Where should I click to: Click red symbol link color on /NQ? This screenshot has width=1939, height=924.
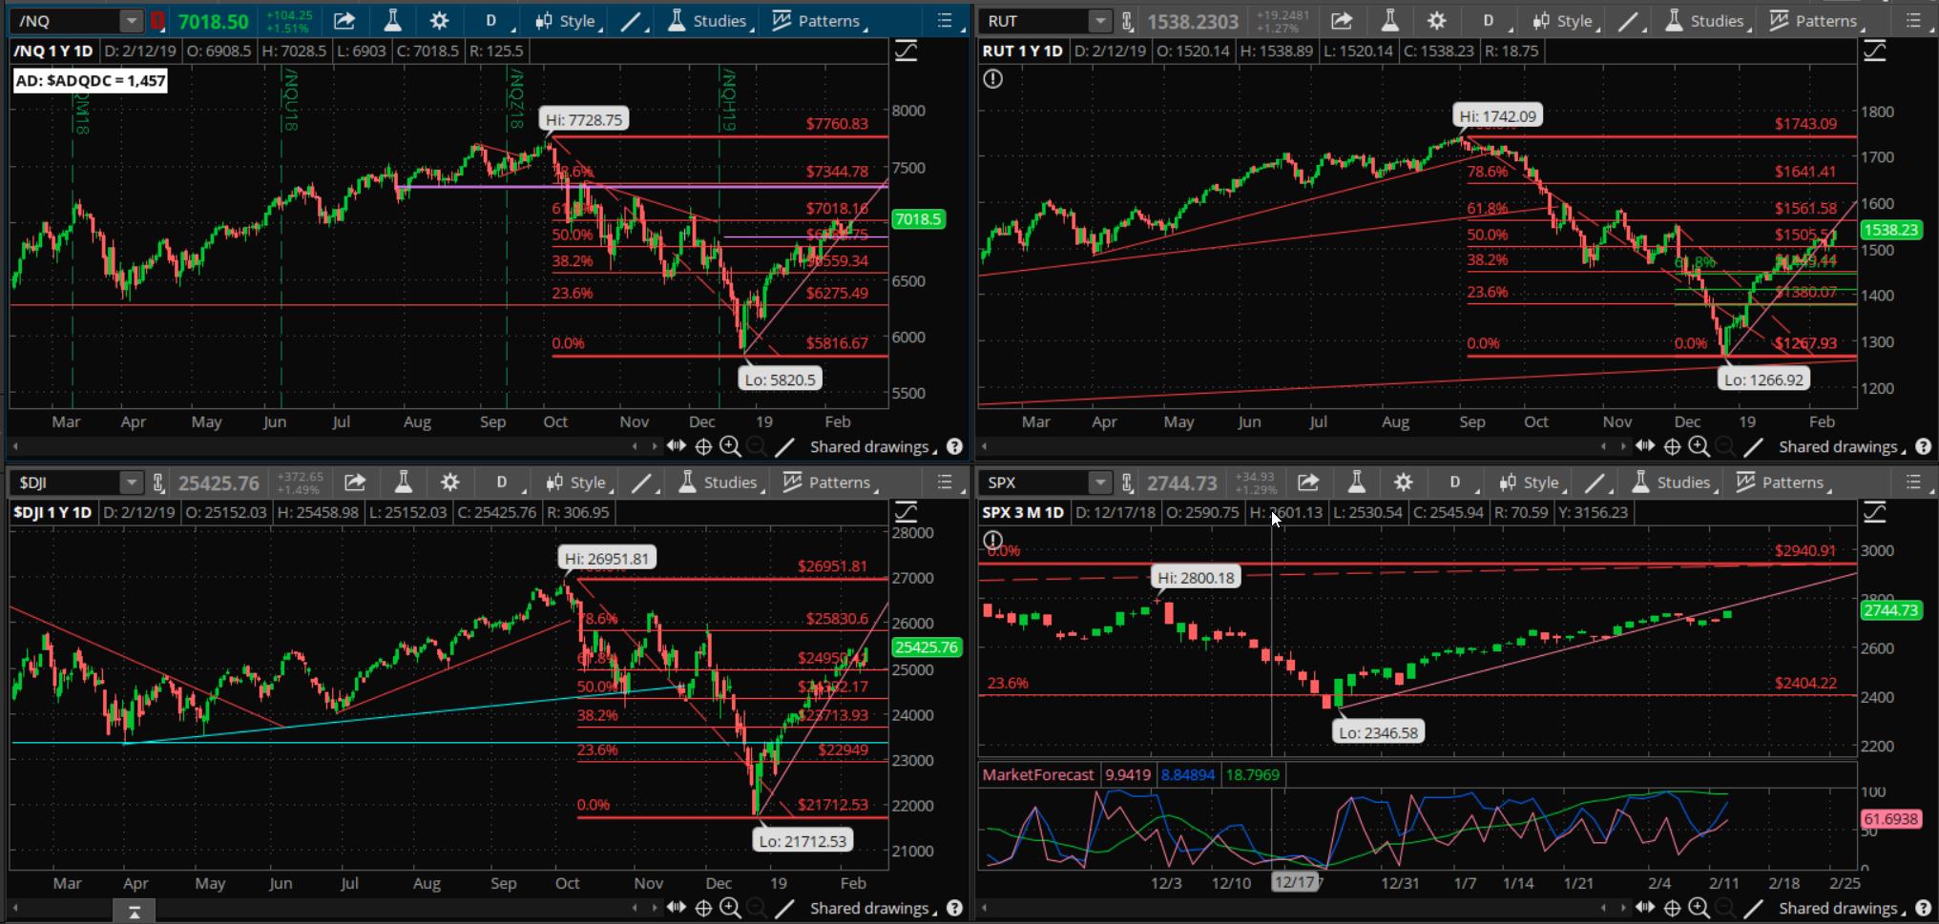point(157,21)
